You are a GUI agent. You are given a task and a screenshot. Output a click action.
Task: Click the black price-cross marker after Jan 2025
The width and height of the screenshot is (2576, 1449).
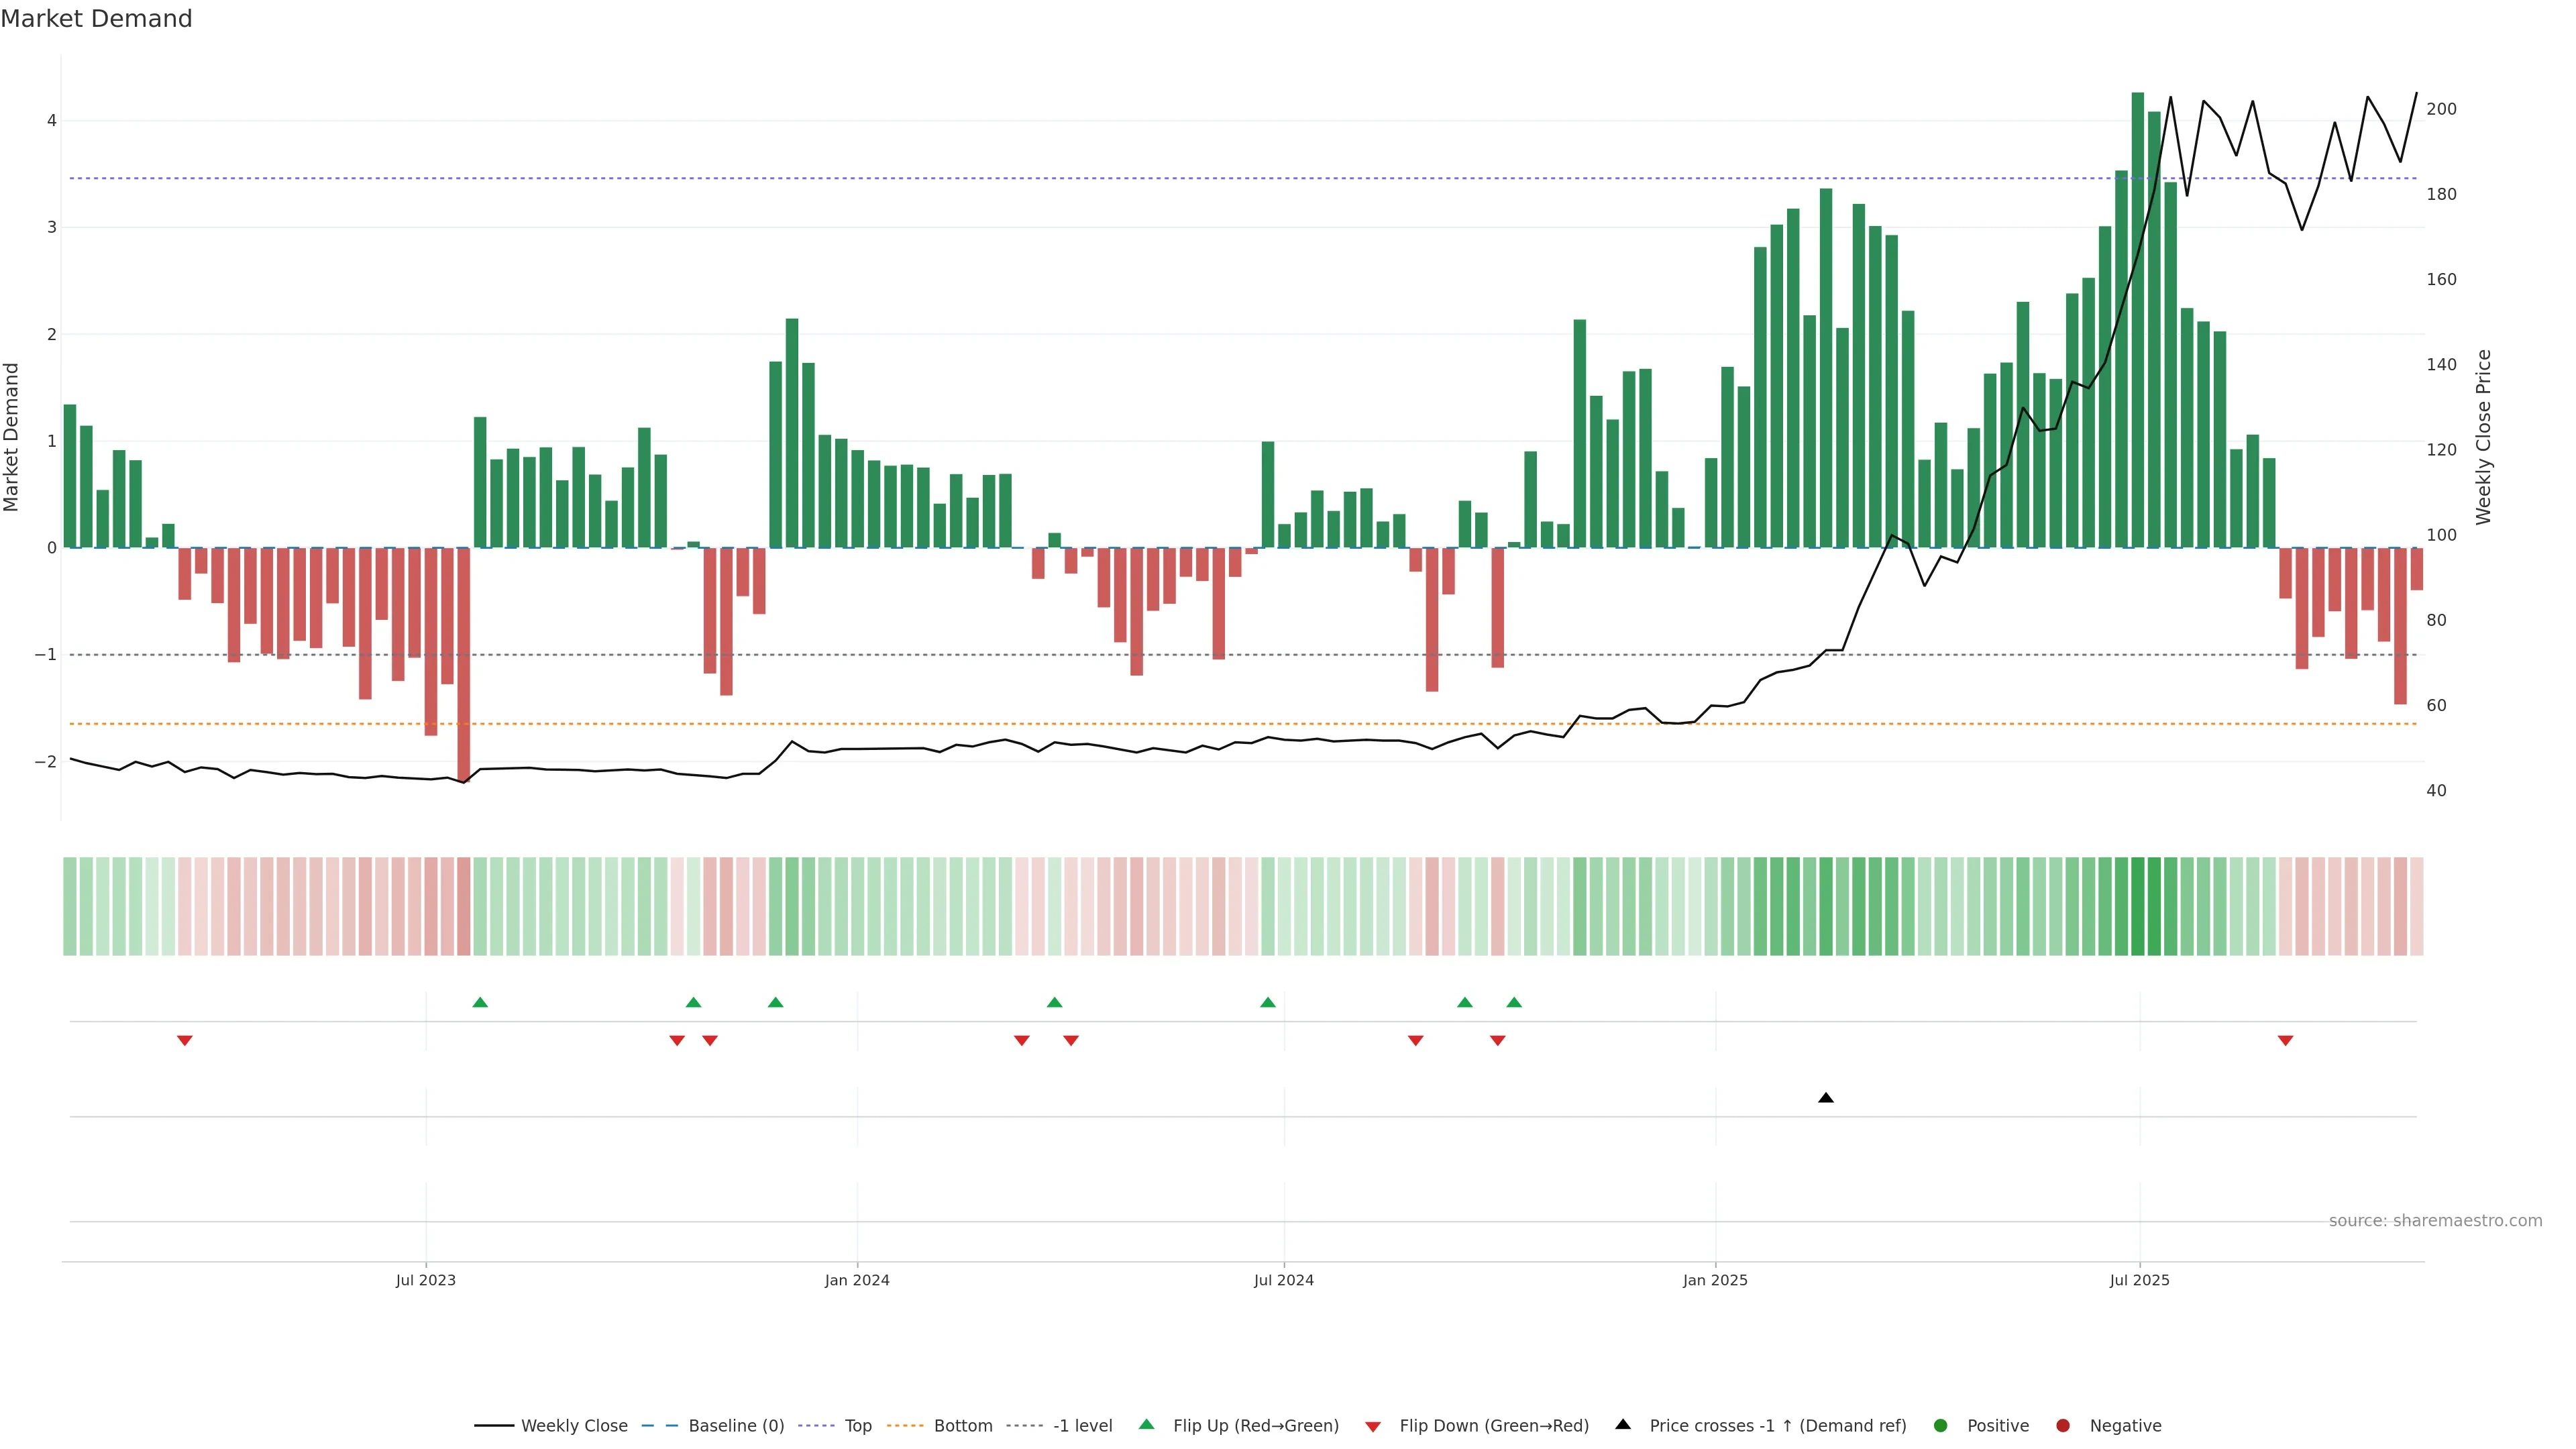pyautogui.click(x=1826, y=1098)
